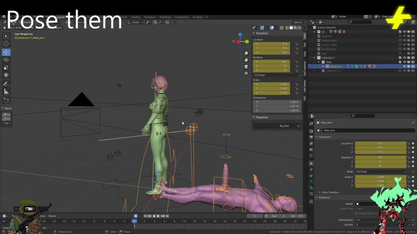Collapse the Male collection in outliner
This screenshot has height=234, width=417.
click(x=319, y=62)
